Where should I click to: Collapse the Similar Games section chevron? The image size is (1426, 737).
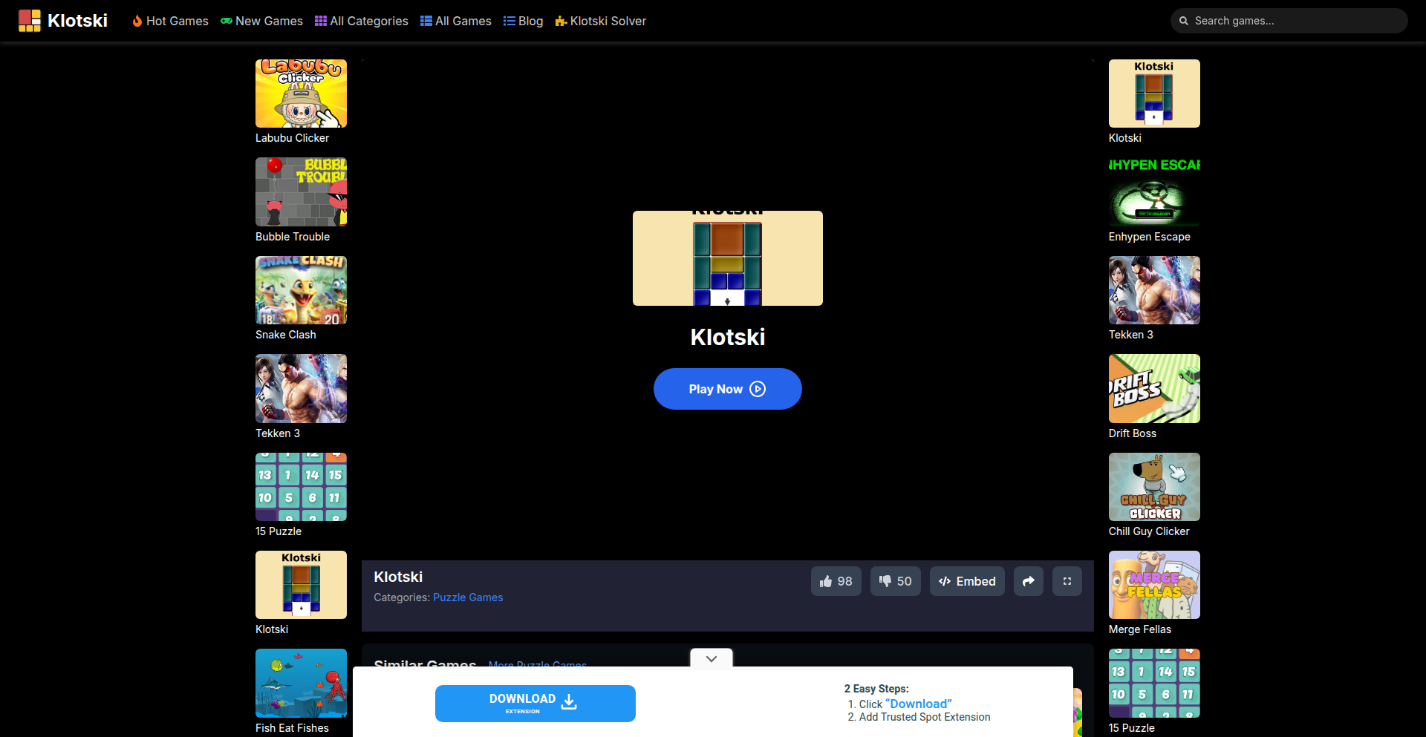pyautogui.click(x=710, y=658)
